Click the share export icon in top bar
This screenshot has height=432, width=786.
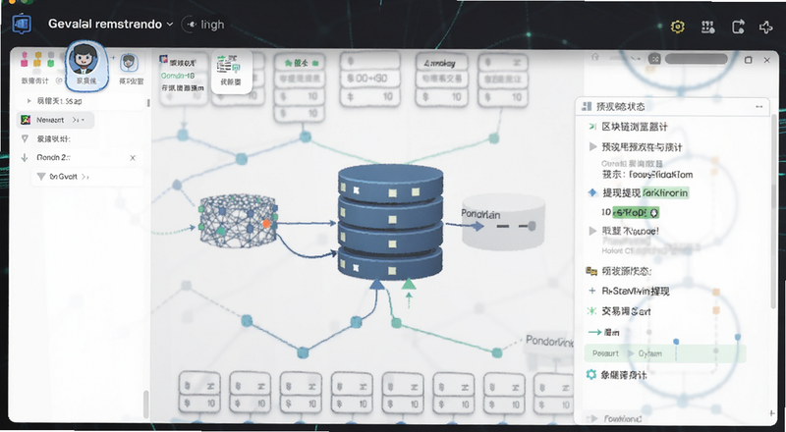[x=738, y=27]
